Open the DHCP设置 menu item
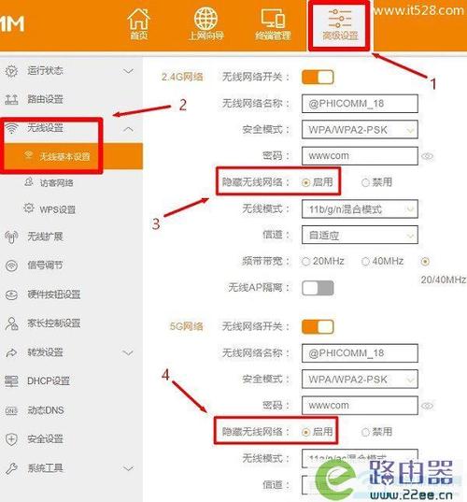The width and height of the screenshot is (467, 502). click(x=49, y=381)
